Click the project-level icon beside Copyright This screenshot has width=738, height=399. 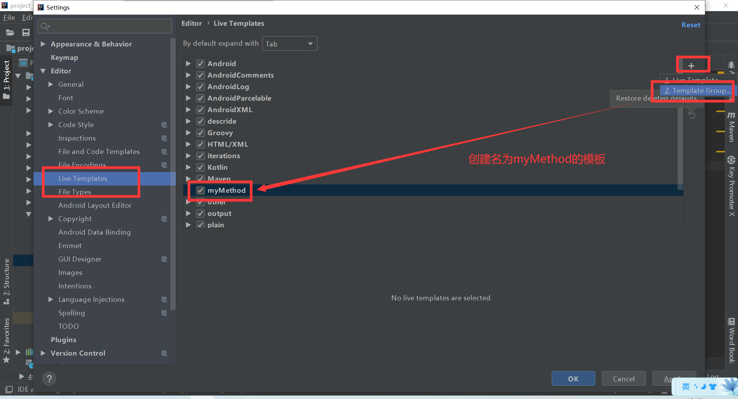point(164,219)
